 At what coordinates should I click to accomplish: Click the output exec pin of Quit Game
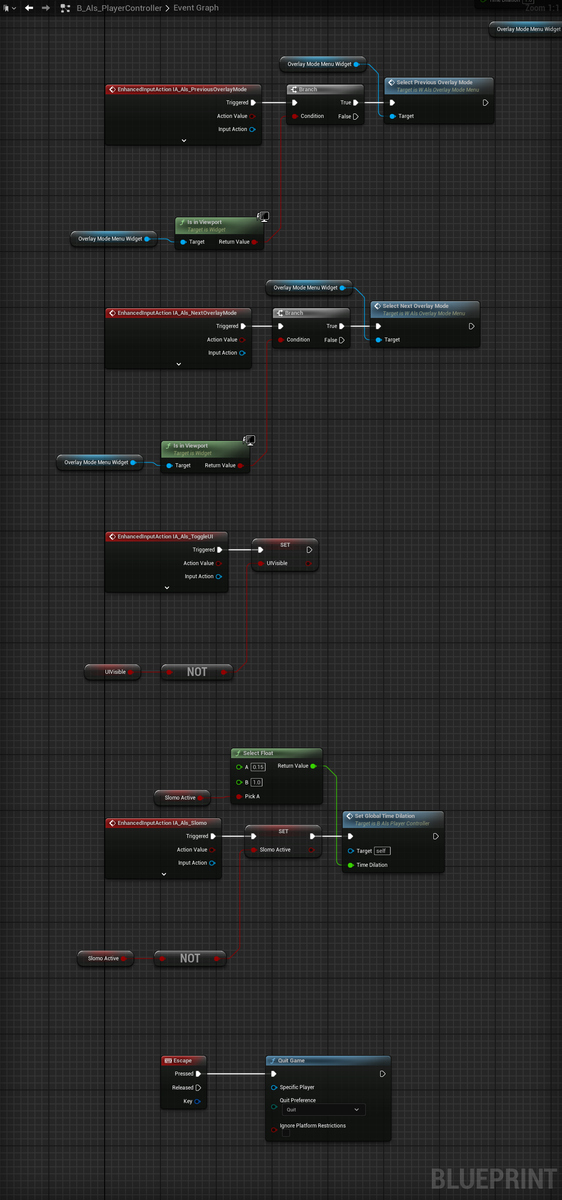382,1074
